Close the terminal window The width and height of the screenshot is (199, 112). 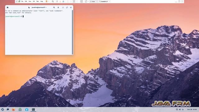(71, 7)
